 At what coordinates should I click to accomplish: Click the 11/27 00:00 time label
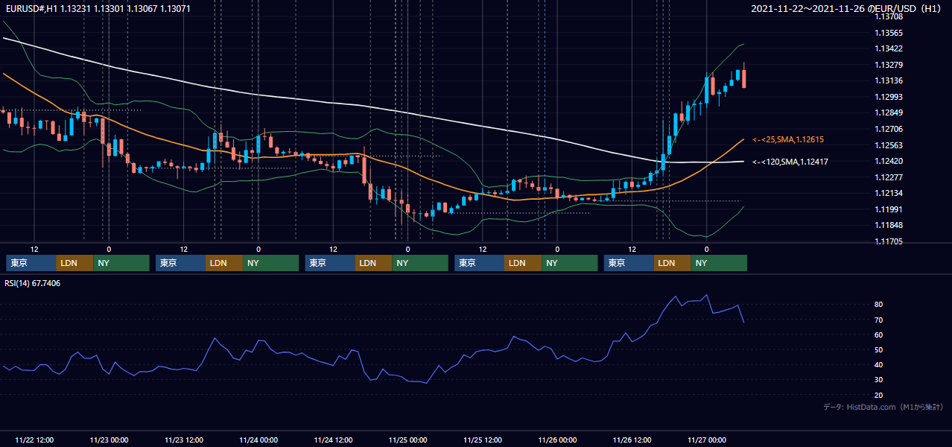coord(706,440)
